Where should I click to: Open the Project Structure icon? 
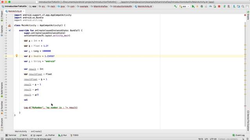coord(239,6)
